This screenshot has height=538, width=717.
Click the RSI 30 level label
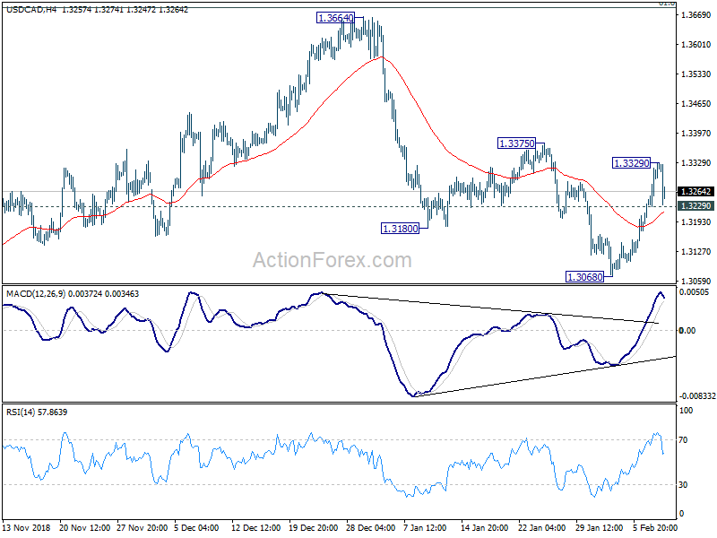tap(683, 485)
